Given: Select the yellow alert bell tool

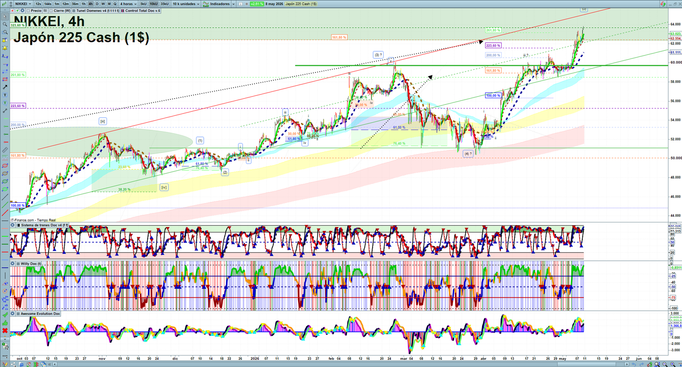Looking at the screenshot, I should point(5,48).
